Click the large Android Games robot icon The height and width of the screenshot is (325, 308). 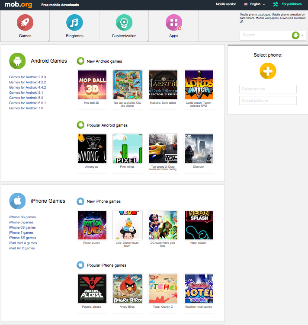click(x=17, y=61)
